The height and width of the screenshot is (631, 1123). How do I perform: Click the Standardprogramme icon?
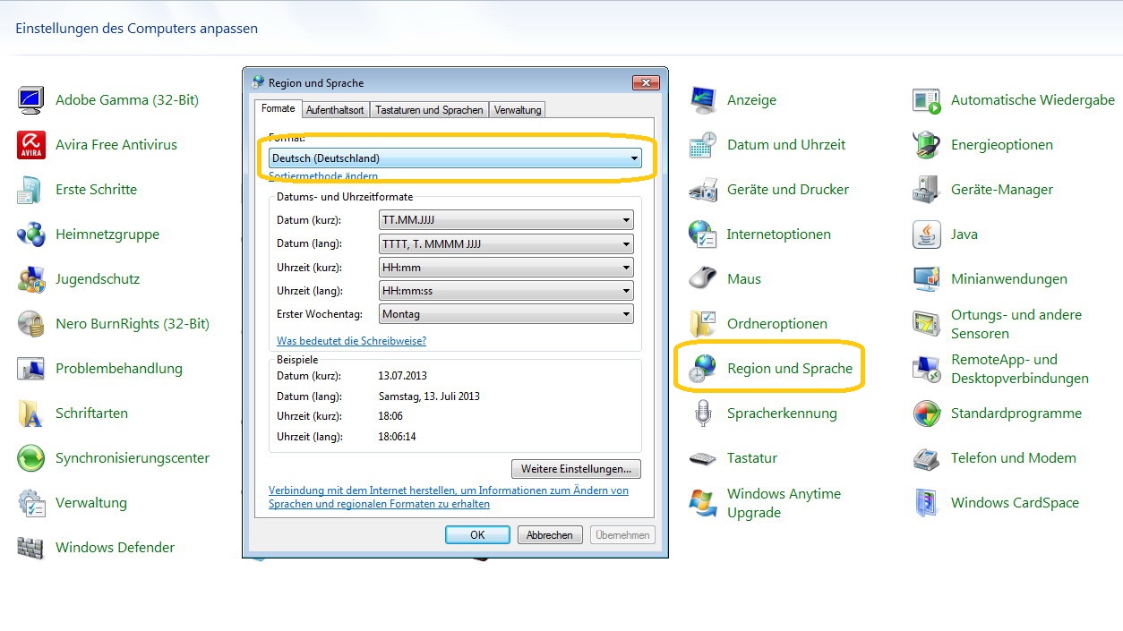(x=926, y=414)
